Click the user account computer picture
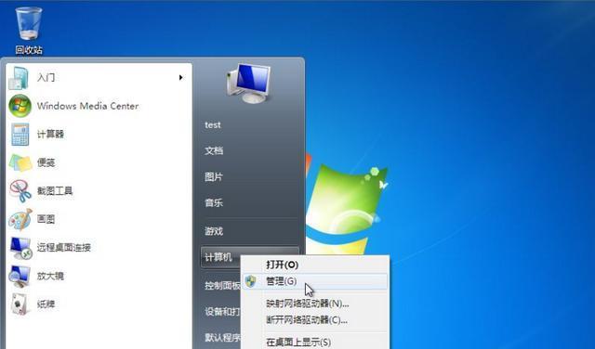The height and width of the screenshot is (349, 595). (x=249, y=84)
